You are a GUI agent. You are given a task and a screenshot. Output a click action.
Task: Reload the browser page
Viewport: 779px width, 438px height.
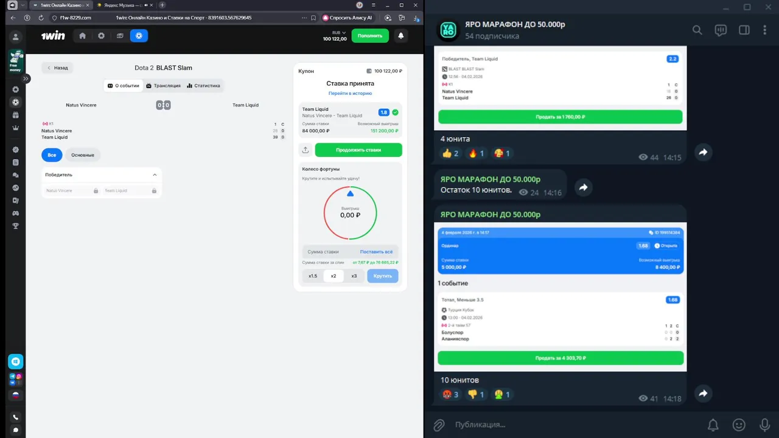coord(41,18)
